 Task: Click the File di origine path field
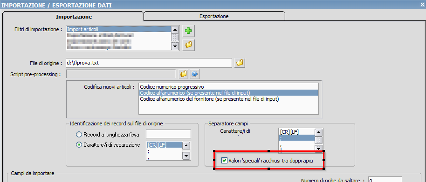click(x=149, y=63)
